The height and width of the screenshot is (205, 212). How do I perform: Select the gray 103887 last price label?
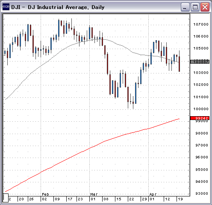pyautogui.click(x=200, y=62)
